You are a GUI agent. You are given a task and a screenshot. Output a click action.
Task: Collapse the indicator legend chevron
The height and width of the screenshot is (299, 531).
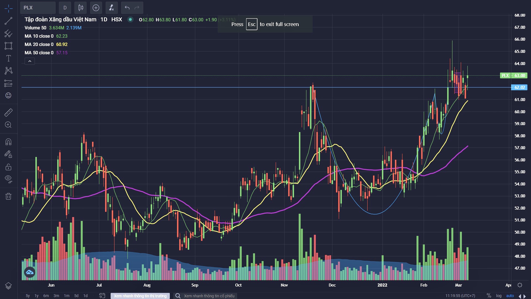tap(30, 61)
